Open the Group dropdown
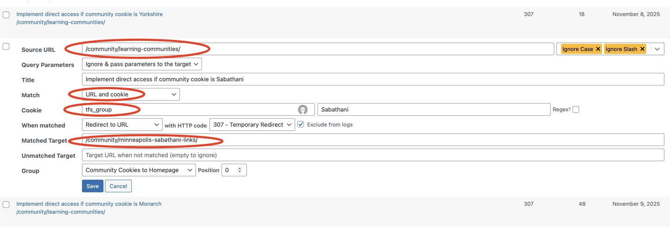 tap(138, 170)
